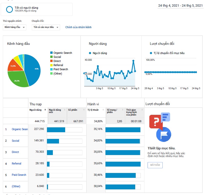The width and height of the screenshot is (205, 195).
Task: Sort by the Số phiên column arrow
Action: [x=84, y=110]
